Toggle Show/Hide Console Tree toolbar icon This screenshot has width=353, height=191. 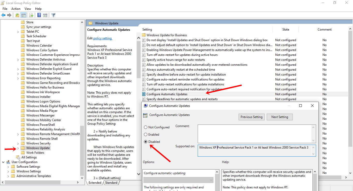tap(23, 15)
